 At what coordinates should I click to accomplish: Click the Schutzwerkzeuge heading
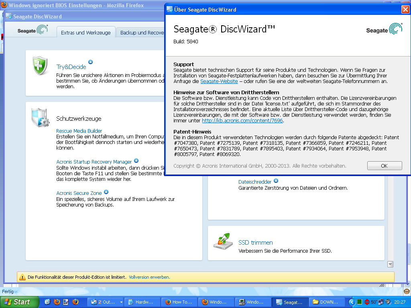(79, 119)
